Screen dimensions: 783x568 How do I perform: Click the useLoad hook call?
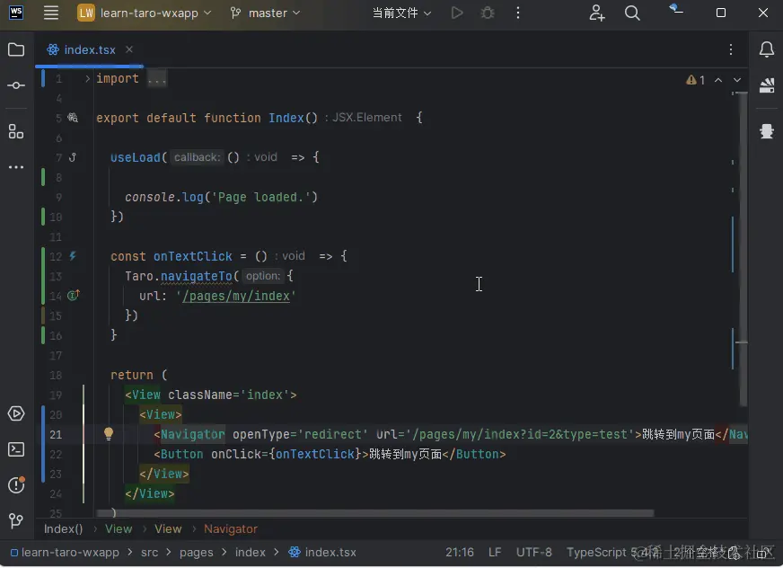tap(135, 157)
